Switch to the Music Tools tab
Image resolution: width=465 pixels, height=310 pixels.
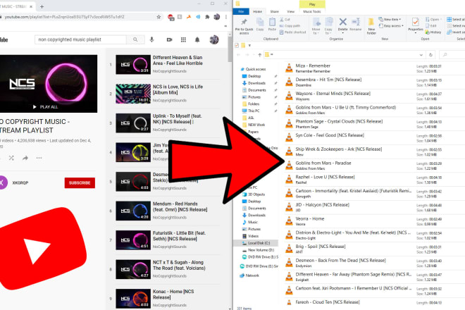tap(312, 11)
